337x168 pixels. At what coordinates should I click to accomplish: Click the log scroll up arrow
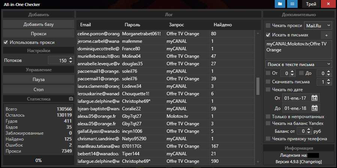pyautogui.click(x=258, y=33)
